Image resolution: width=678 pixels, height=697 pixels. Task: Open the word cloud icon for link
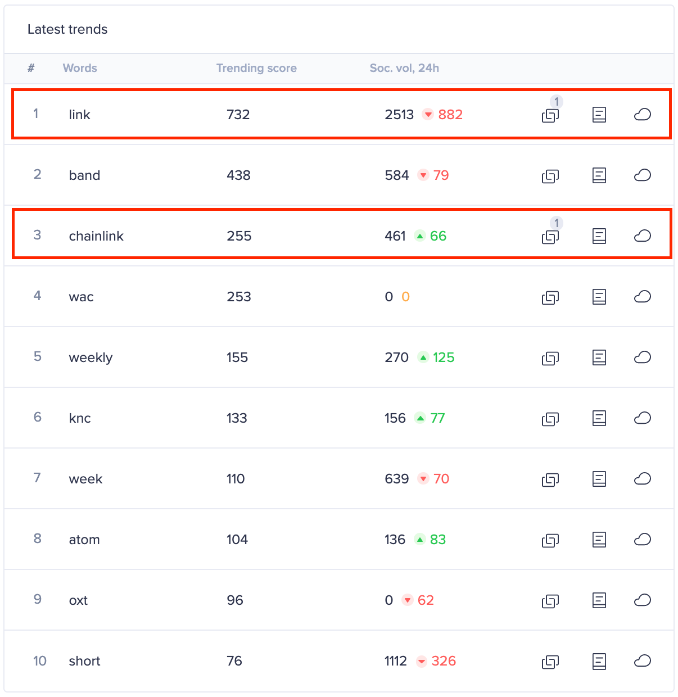tap(642, 115)
